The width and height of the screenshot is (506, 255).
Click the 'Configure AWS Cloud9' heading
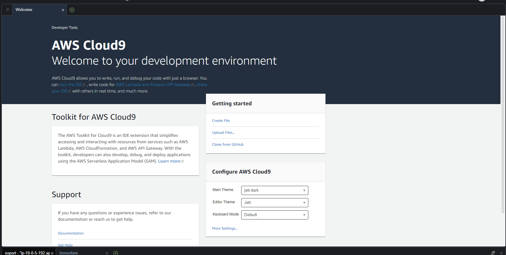coord(241,172)
